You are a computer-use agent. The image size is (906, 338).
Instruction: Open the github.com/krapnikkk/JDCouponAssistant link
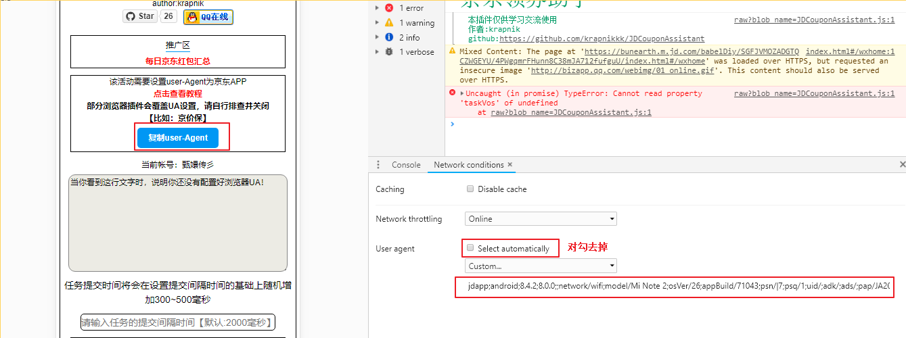click(602, 39)
